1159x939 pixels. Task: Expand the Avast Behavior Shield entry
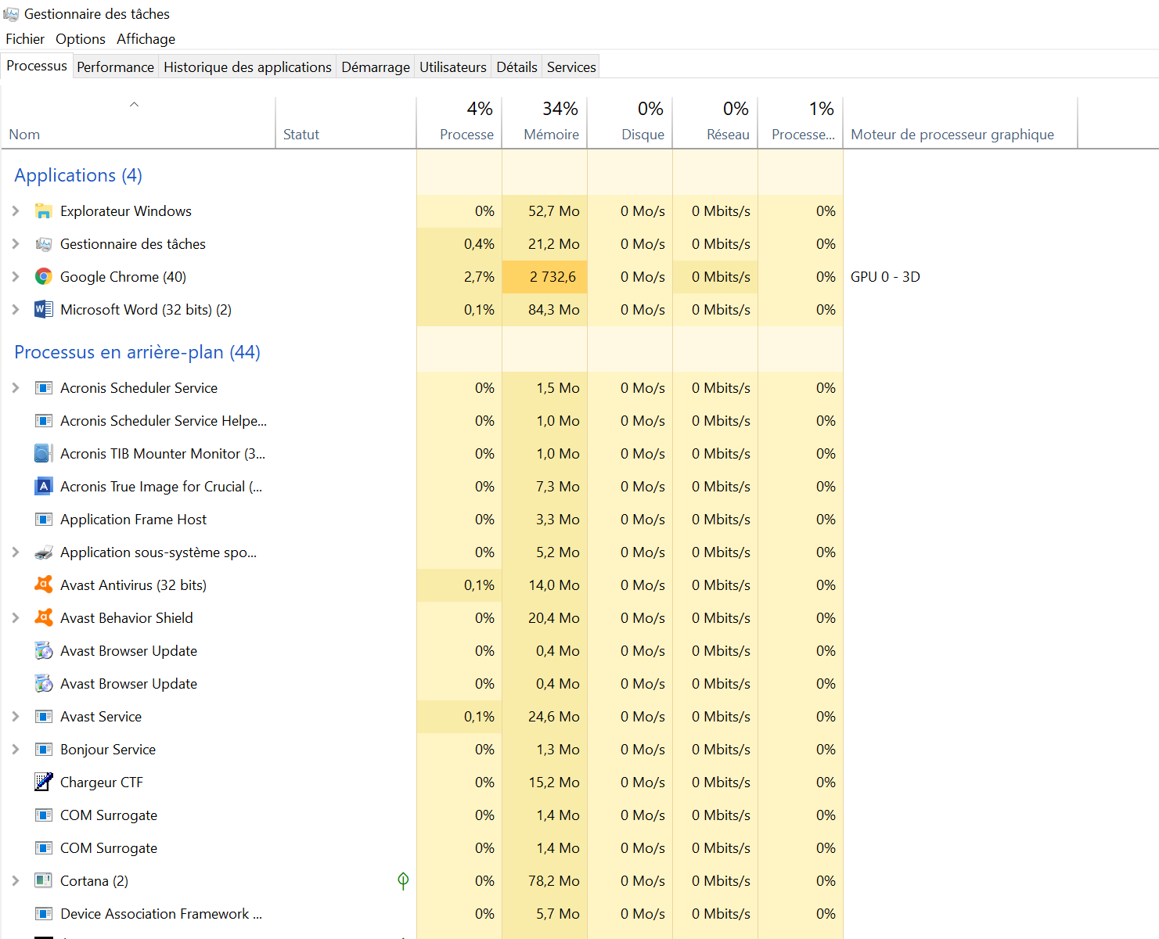pos(16,618)
